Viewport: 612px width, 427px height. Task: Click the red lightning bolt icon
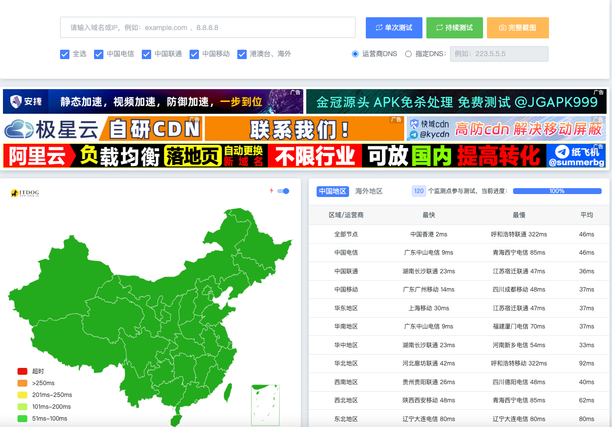click(x=271, y=191)
